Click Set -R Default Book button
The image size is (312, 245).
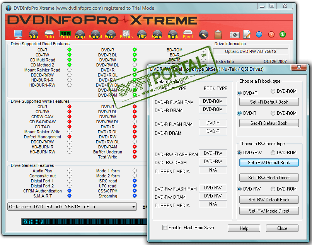(x=269, y=123)
